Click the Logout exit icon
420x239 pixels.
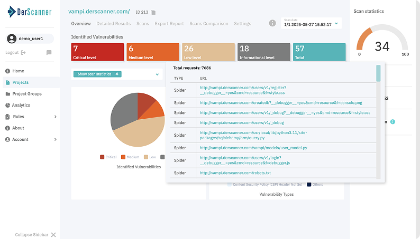click(x=23, y=53)
